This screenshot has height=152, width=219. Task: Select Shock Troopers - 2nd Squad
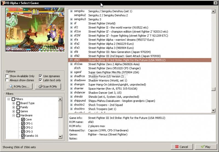click(105, 105)
